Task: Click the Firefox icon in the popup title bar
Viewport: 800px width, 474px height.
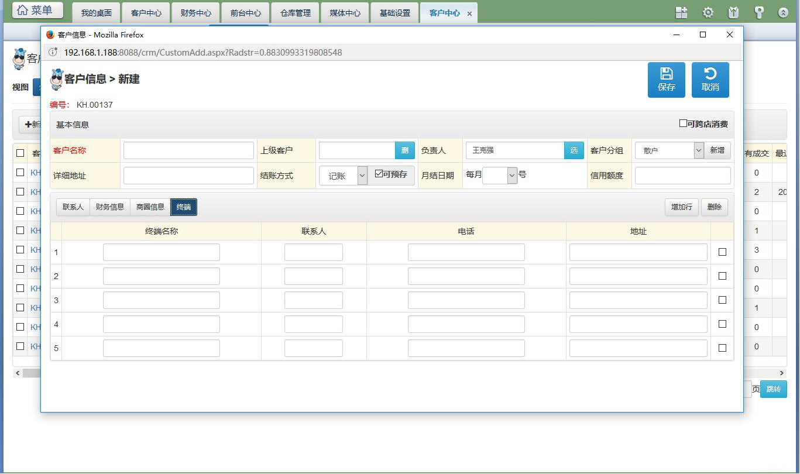Action: [x=50, y=35]
